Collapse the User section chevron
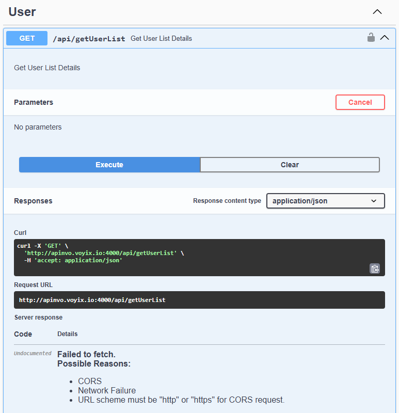 [377, 11]
